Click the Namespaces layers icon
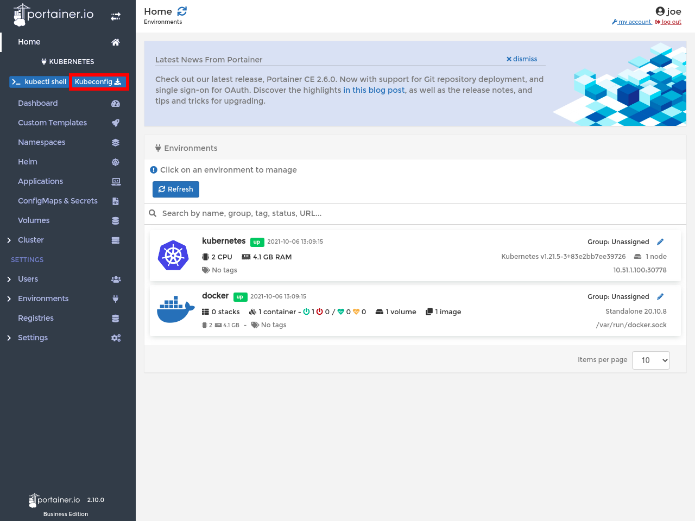 tap(116, 143)
